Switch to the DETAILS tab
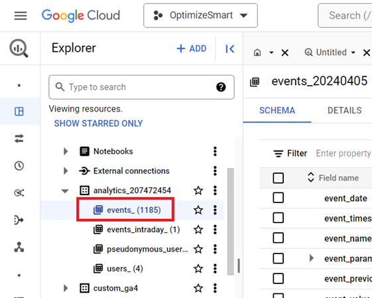 click(344, 110)
